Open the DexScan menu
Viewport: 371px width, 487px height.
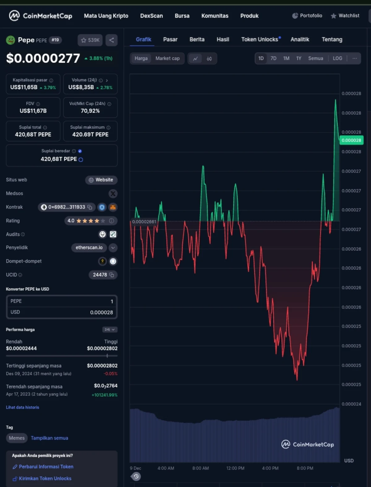tap(151, 16)
